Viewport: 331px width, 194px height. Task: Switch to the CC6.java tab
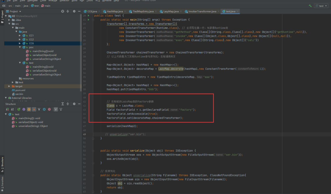pyautogui.click(x=92, y=11)
